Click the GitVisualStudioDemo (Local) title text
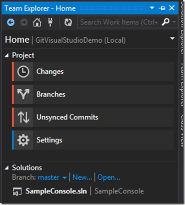 (x=81, y=40)
